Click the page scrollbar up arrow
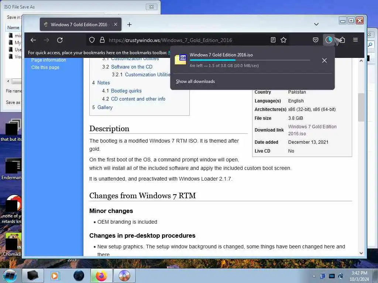378x283 pixels. point(361,61)
